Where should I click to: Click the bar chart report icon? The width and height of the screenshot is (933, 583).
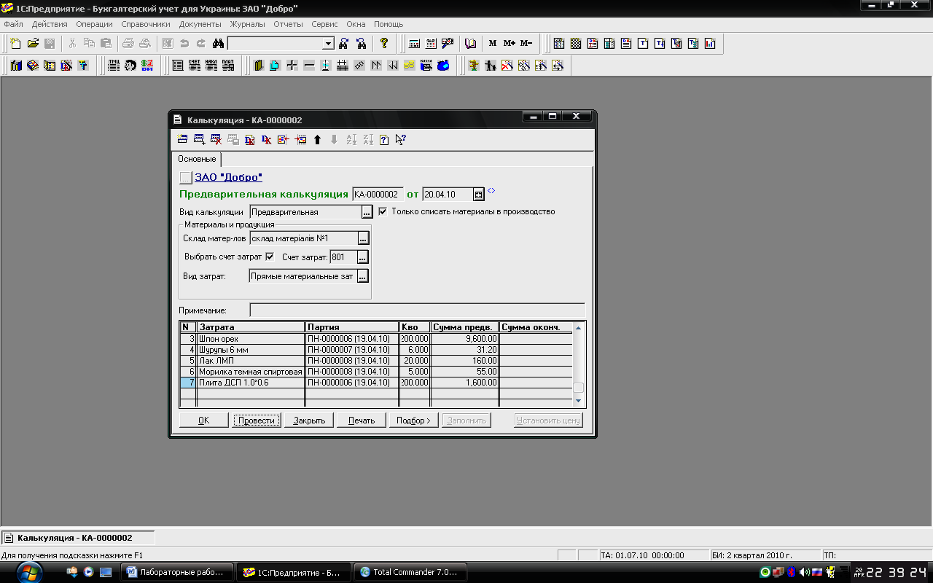point(710,44)
